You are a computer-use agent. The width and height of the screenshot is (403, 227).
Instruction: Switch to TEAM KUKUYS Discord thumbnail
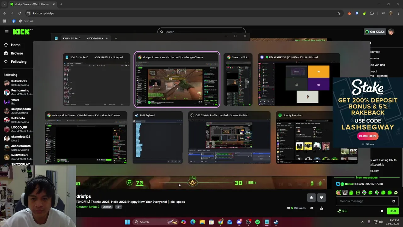299,79
